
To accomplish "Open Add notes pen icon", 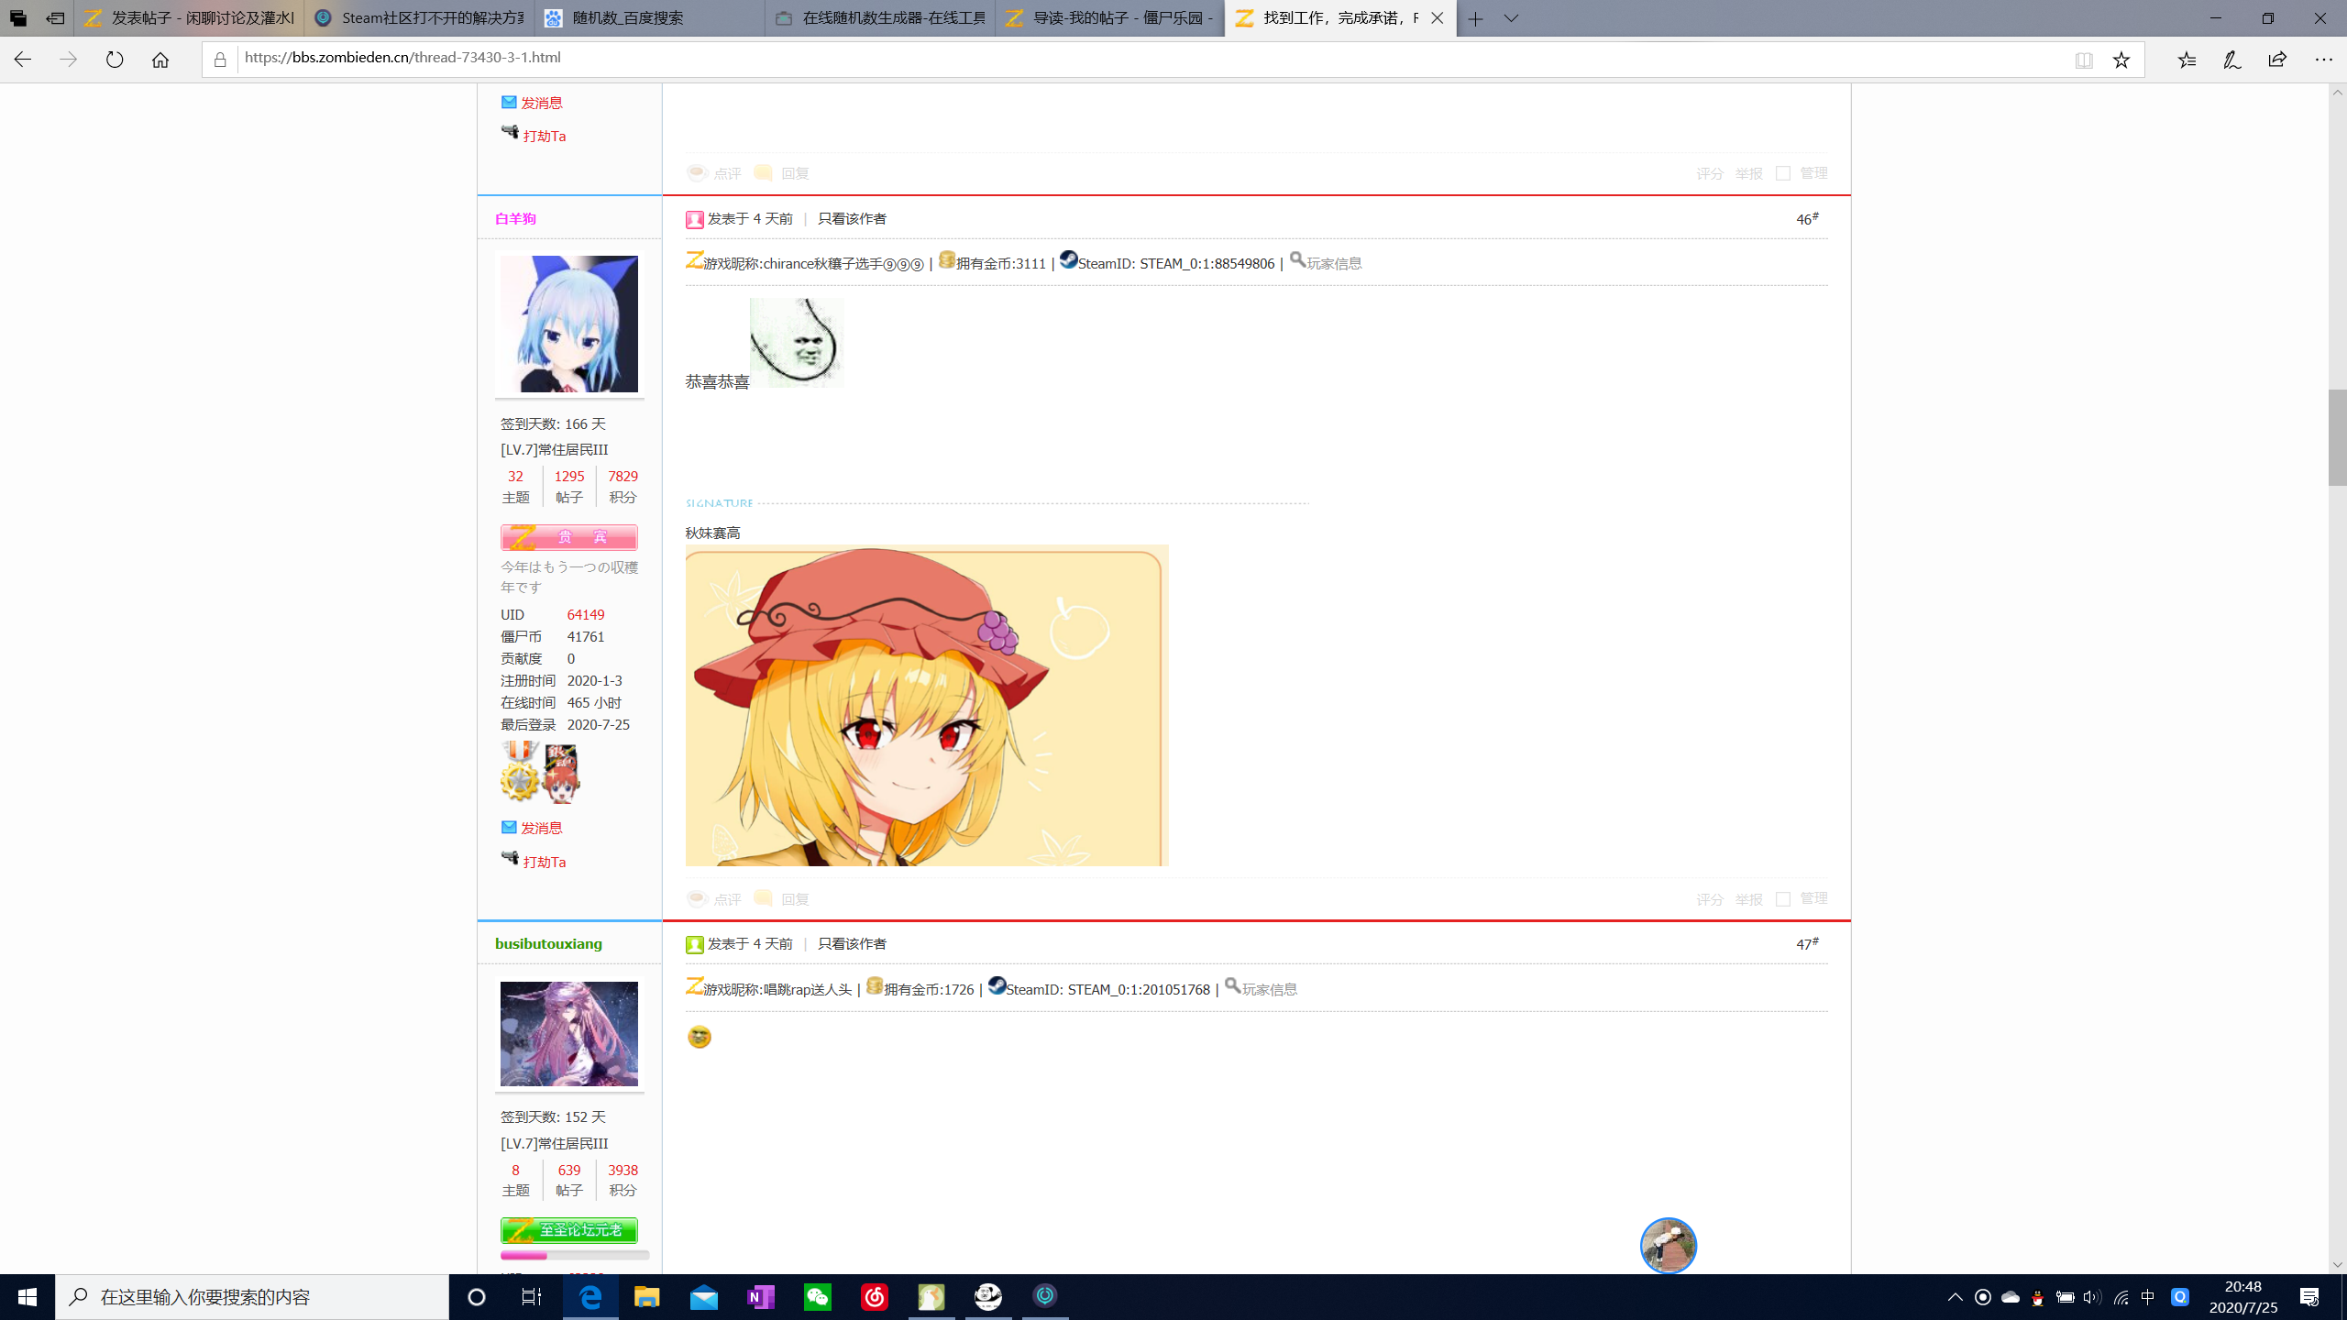I will click(x=2231, y=60).
